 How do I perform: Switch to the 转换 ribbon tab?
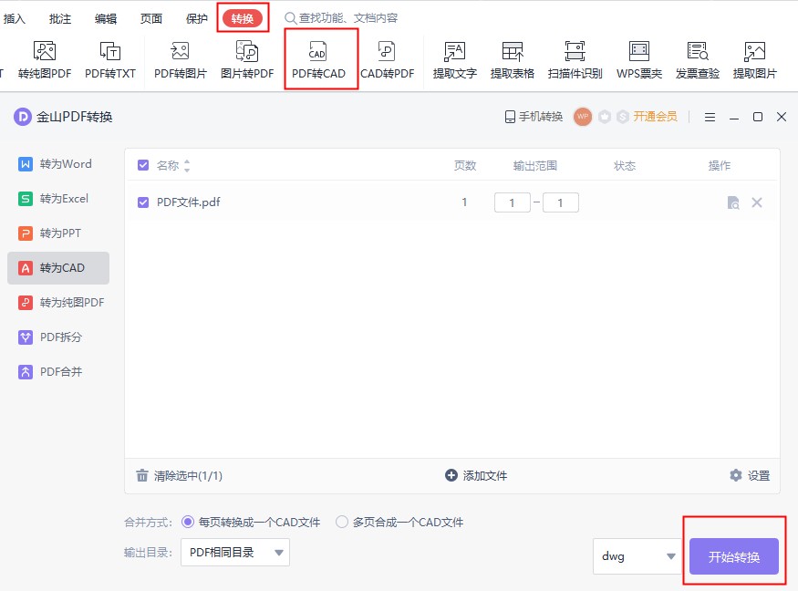point(242,18)
